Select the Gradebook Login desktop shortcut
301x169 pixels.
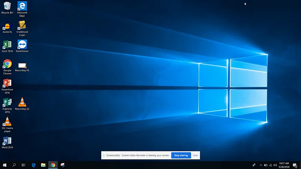tap(22, 28)
